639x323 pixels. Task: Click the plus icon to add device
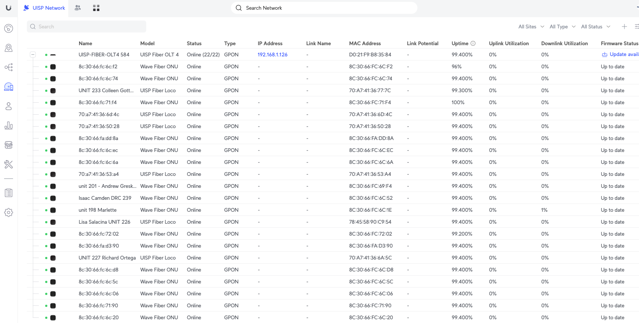tap(624, 27)
